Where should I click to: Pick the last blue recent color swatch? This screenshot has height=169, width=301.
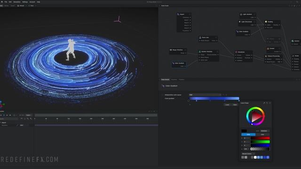268,157
